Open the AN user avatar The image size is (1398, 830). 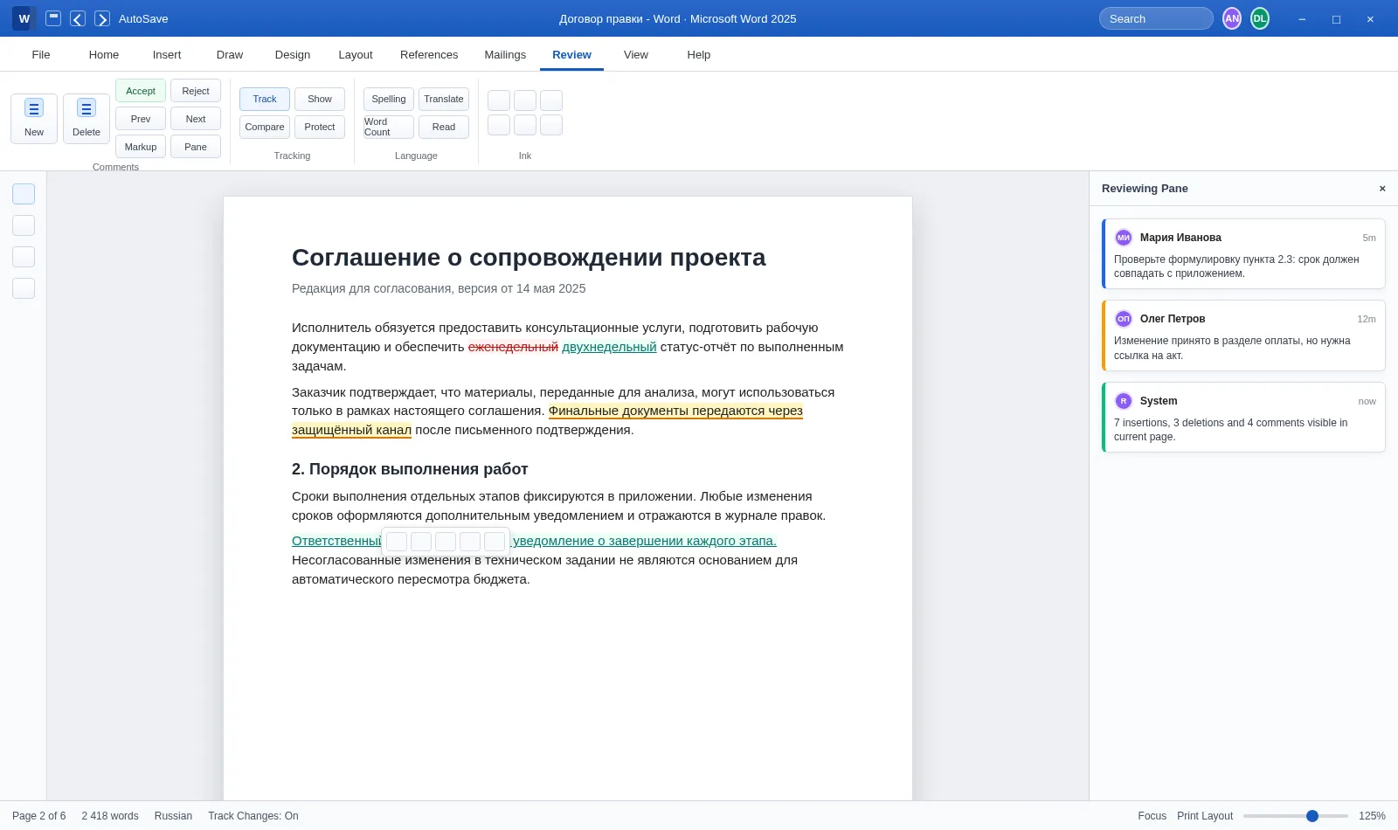click(x=1232, y=18)
